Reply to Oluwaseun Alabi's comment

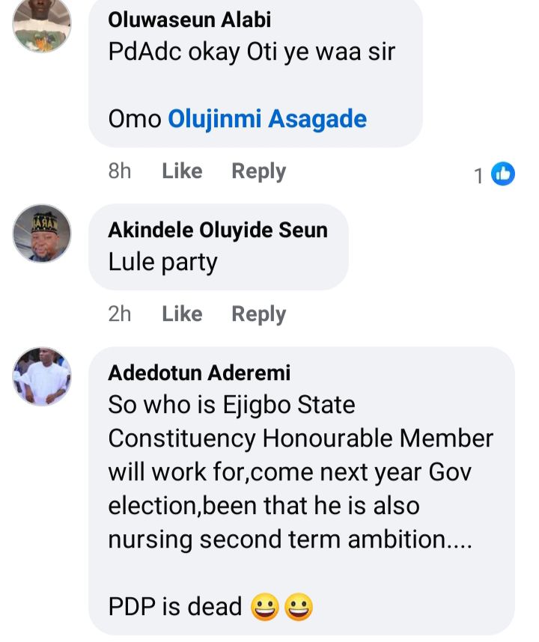258,171
